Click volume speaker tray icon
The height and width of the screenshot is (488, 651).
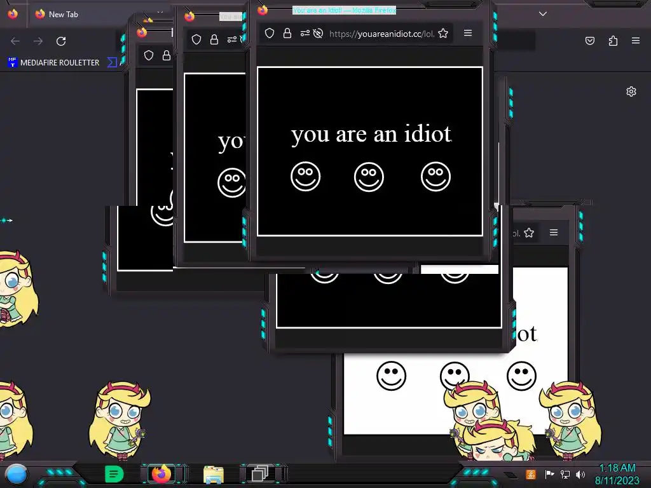click(580, 474)
